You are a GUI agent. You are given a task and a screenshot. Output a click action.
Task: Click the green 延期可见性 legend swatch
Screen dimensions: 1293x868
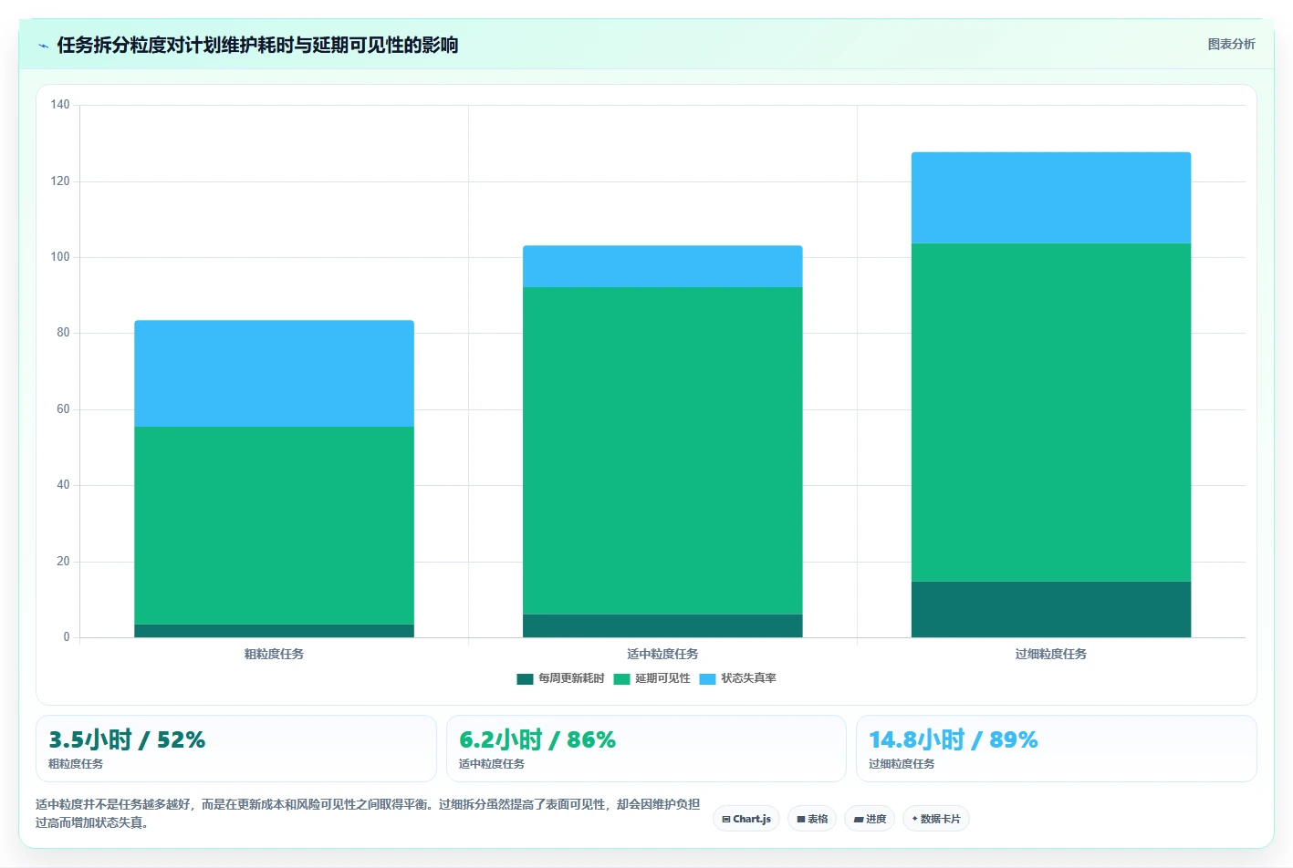pos(621,678)
